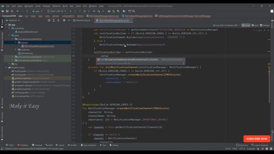Open the Terminal tool window
Screen dimensions: 274x154
coord(37,145)
